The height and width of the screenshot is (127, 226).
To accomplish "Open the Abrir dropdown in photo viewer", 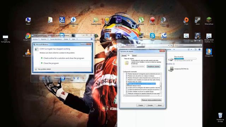I will (x=75, y=39).
